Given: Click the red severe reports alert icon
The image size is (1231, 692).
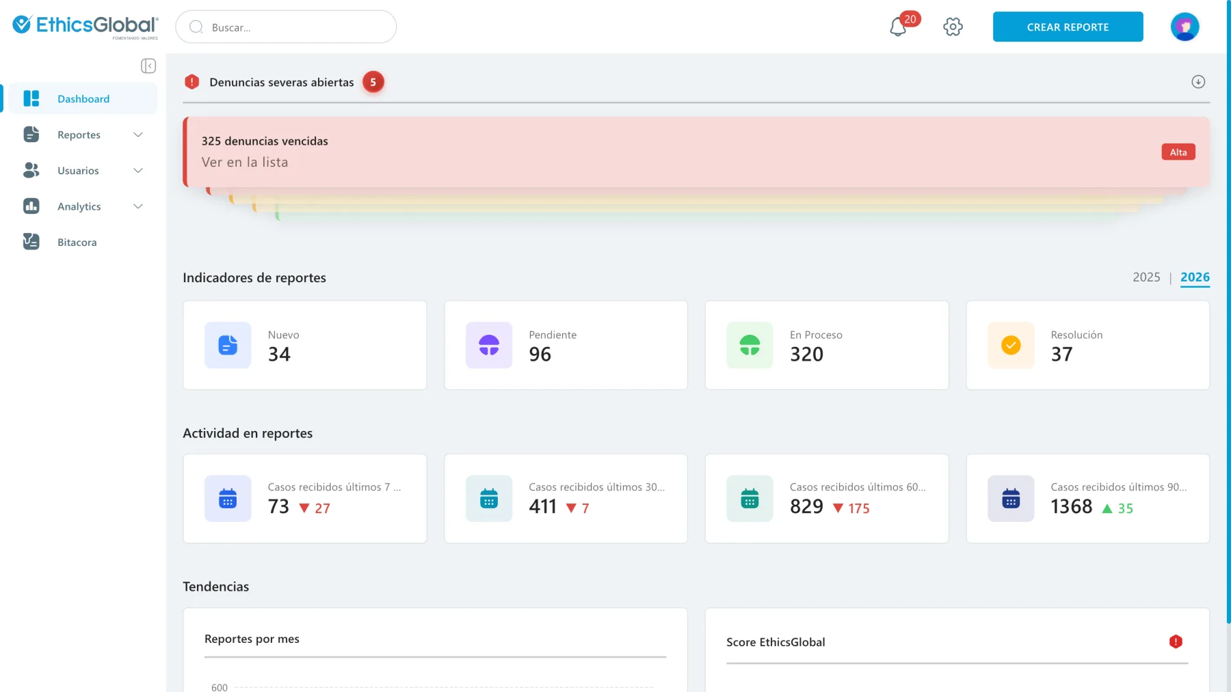Looking at the screenshot, I should [192, 82].
